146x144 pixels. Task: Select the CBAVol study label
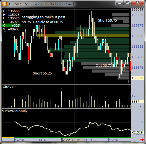click(9, 87)
